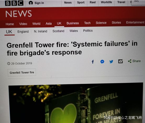Click the Sign in account icon
This screenshot has height=123, width=145.
tap(31, 3)
